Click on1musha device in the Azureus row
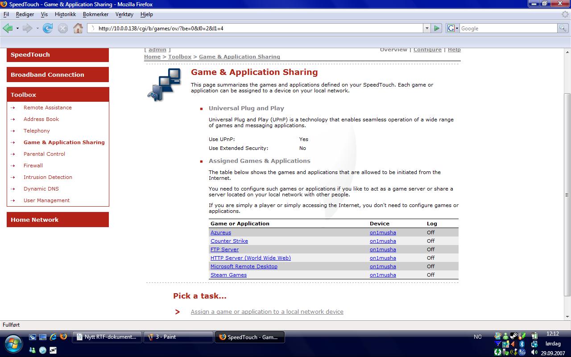 (x=383, y=232)
